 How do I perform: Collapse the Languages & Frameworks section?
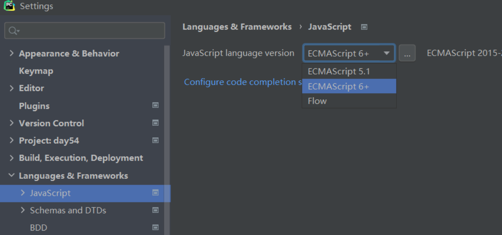(11, 176)
